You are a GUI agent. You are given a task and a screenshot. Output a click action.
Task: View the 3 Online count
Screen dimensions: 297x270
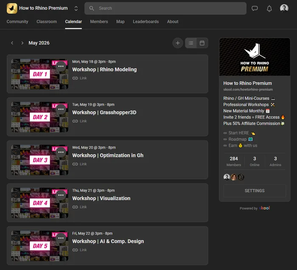[255, 162]
